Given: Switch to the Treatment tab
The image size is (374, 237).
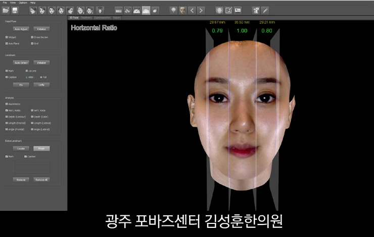Looking at the screenshot, I should (86, 18).
